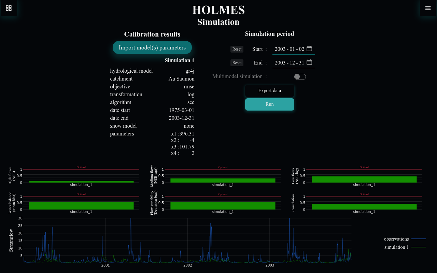Click the Import model(s) parameters button
Viewport: 437px width, 273px height.
click(x=152, y=47)
